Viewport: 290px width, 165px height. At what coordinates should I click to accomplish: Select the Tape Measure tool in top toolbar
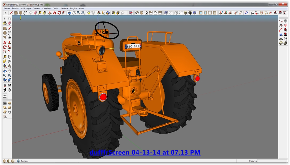[x=40, y=13]
